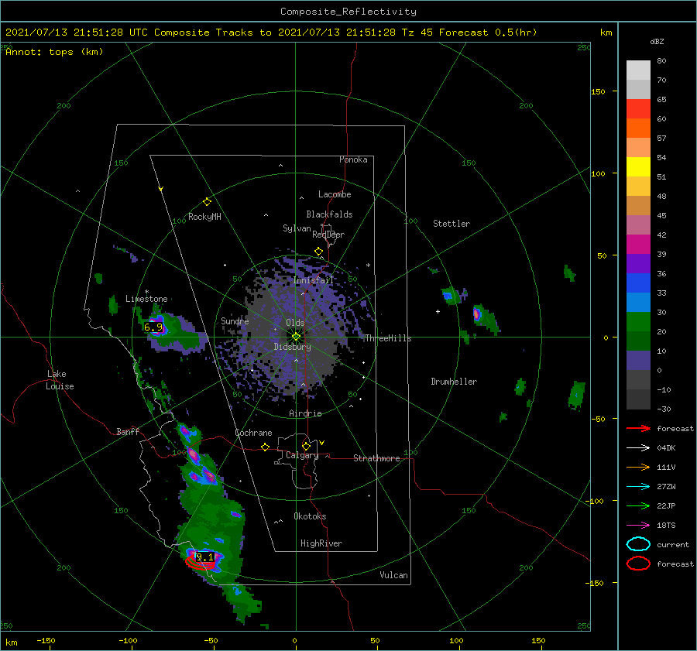This screenshot has height=651, width=697.
Task: Click the Red Deer label
Action: pos(328,235)
